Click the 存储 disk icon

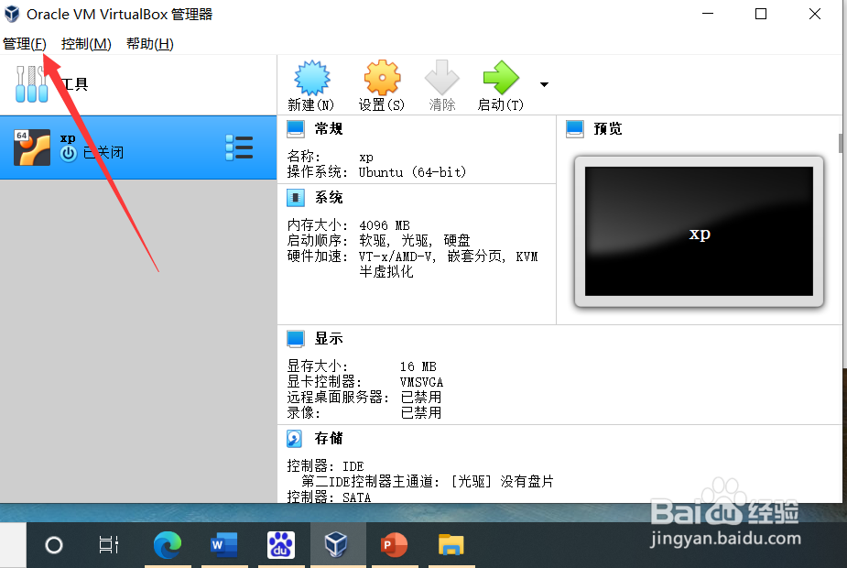point(295,438)
